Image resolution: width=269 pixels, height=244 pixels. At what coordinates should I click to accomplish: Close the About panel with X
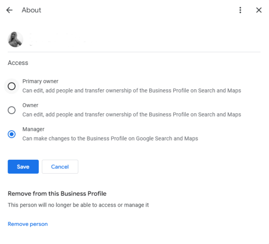coord(259,10)
